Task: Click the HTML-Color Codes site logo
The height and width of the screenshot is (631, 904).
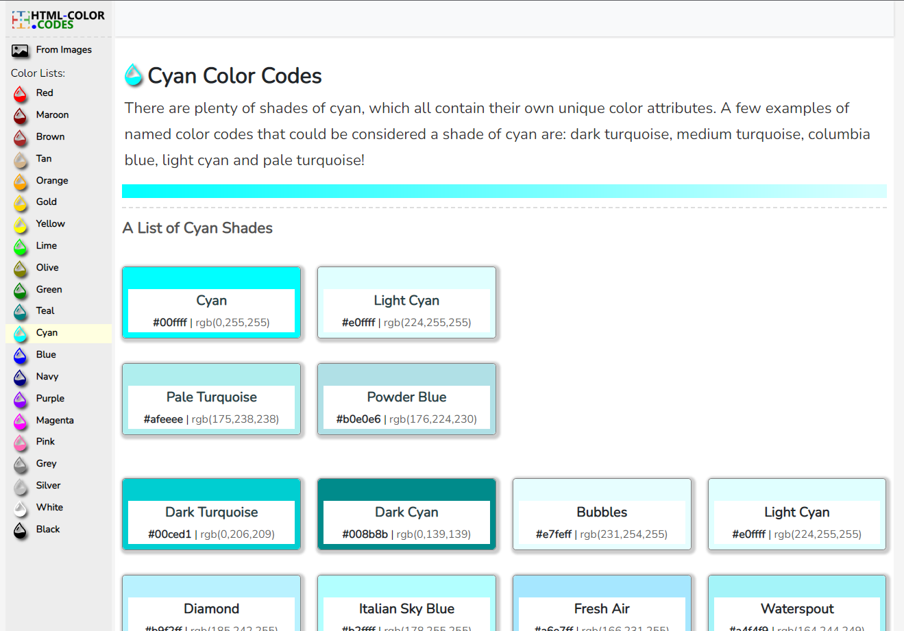Action: [58, 20]
